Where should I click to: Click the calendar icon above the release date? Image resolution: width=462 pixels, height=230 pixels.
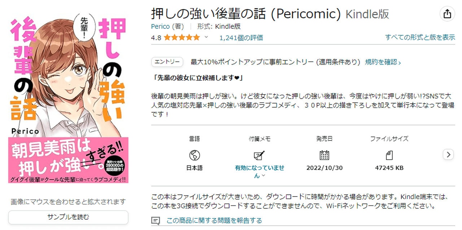pos(324,155)
